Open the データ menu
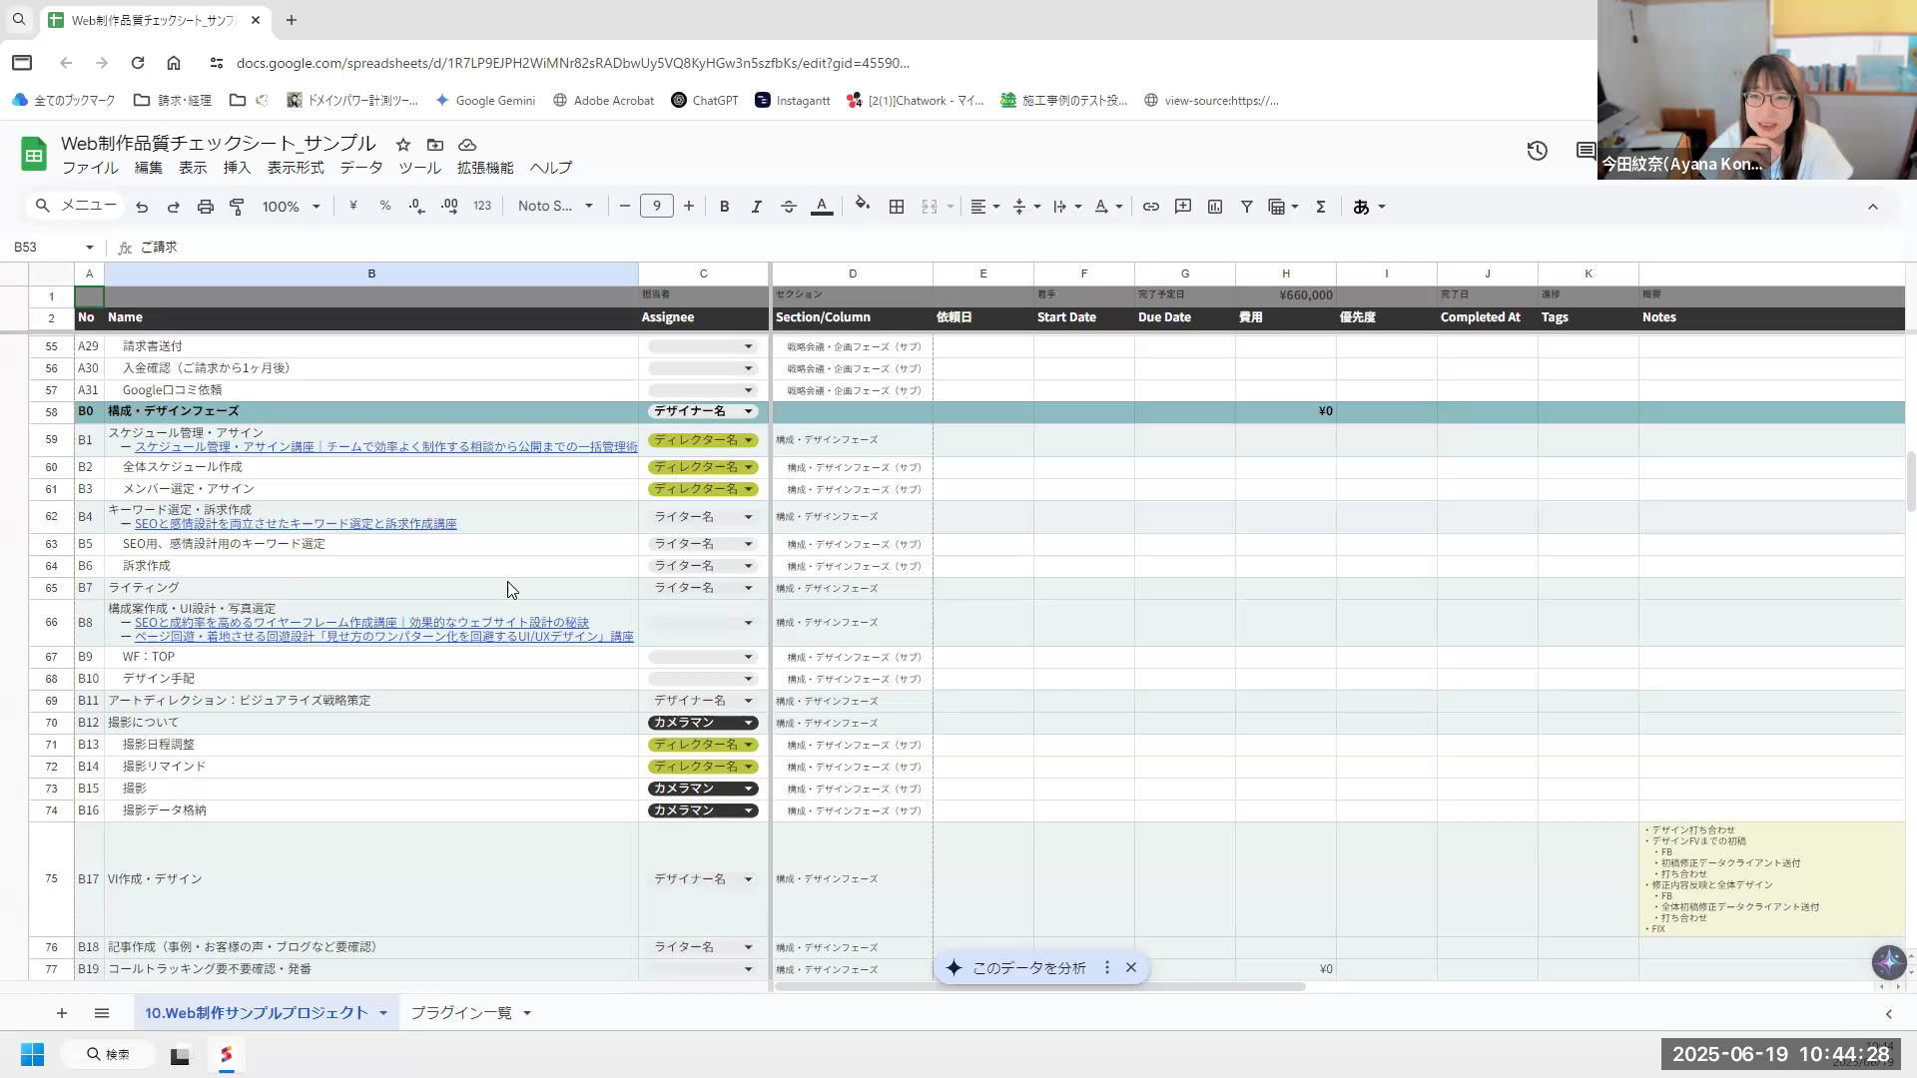The height and width of the screenshot is (1078, 1917). click(360, 168)
